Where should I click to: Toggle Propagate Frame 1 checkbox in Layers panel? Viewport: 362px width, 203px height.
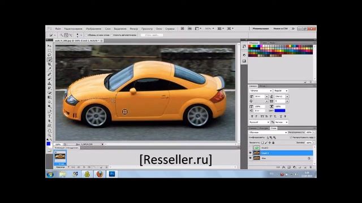point(291,138)
